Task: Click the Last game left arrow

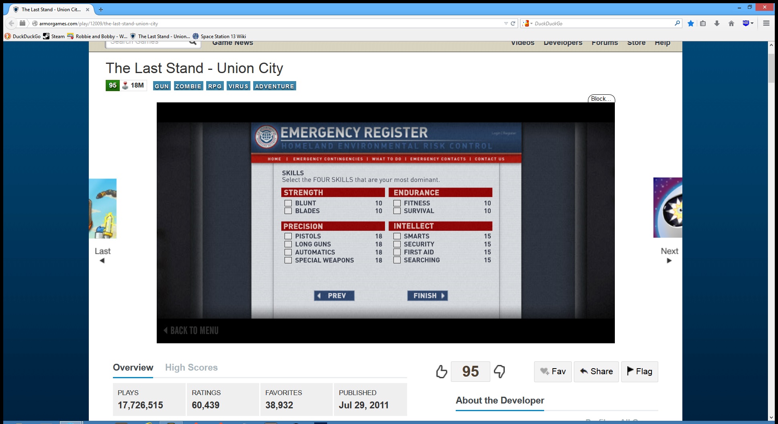Action: point(102,261)
